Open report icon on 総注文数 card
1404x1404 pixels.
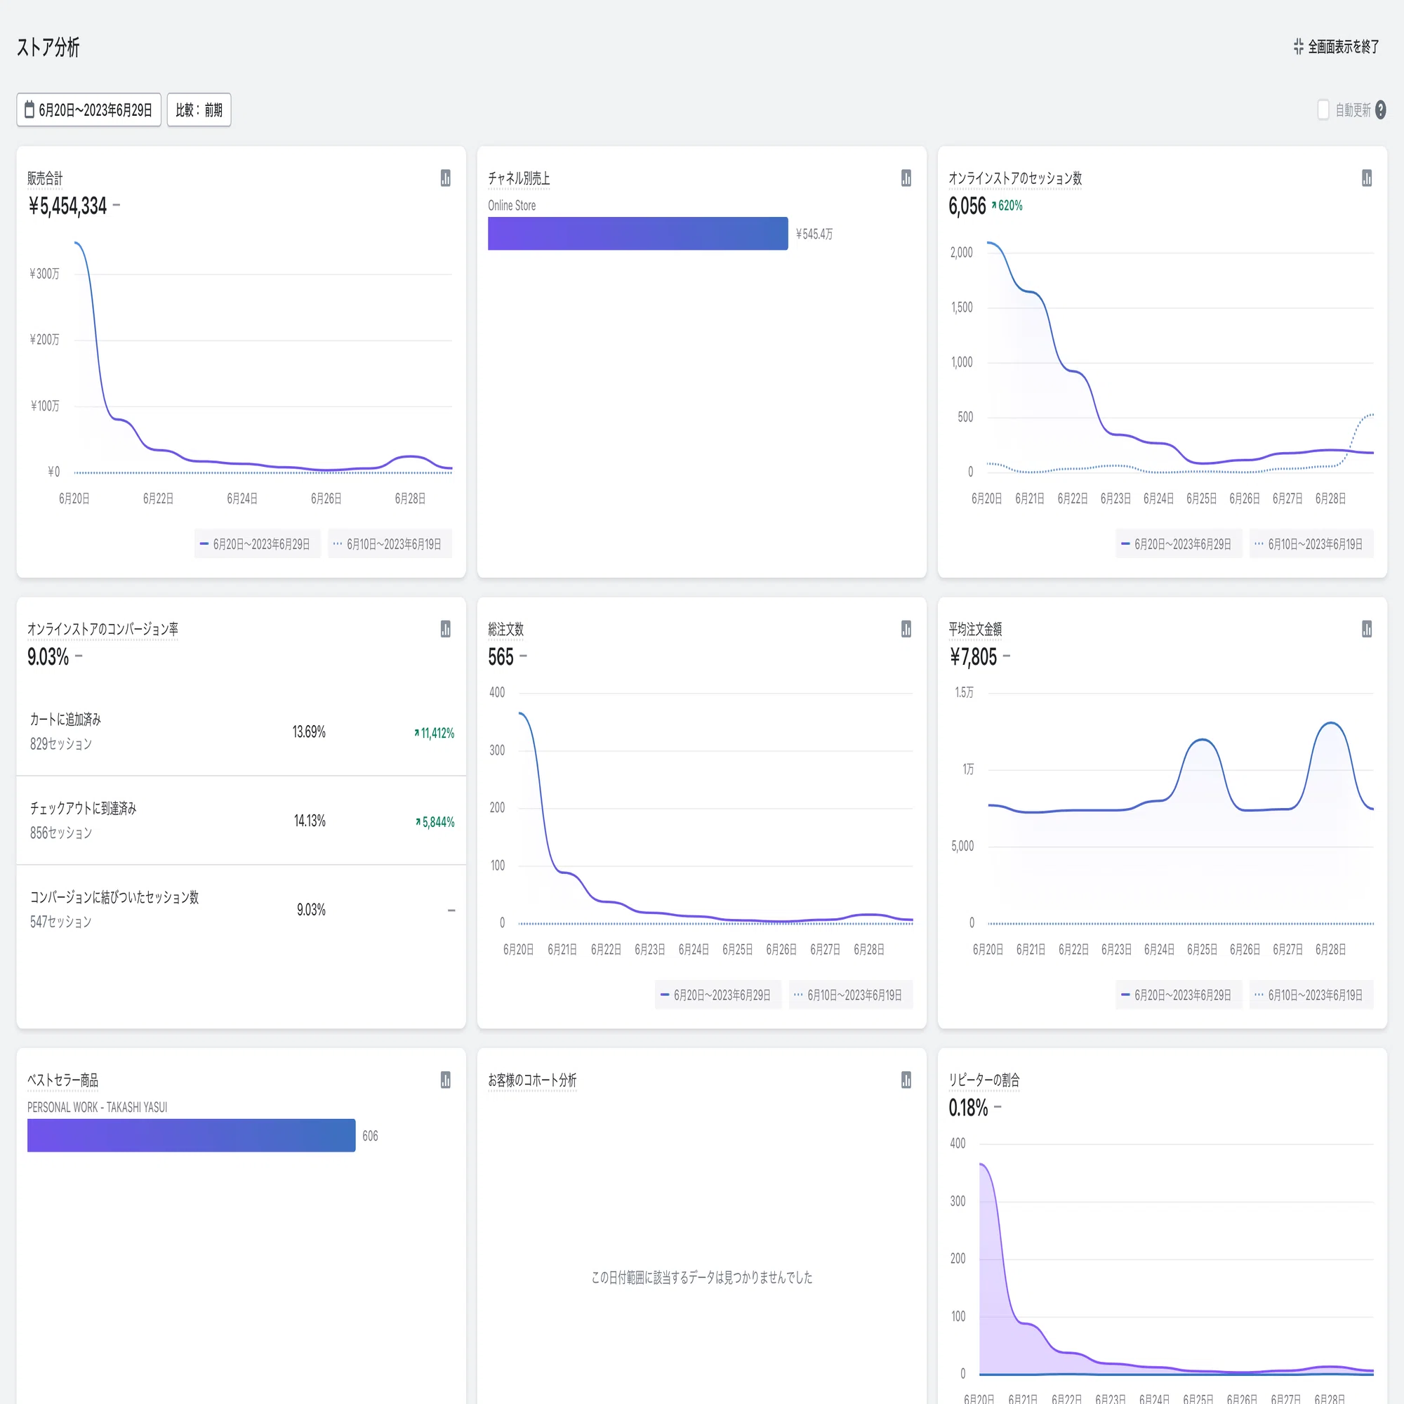(906, 629)
